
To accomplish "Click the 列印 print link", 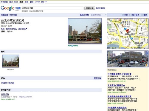I will pyautogui.click(x=126, y=15).
